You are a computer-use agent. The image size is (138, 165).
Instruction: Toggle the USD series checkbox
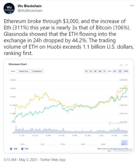(11, 149)
